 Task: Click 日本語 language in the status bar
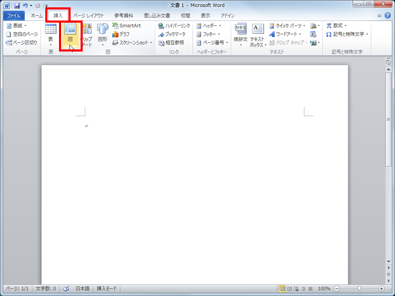pyautogui.click(x=82, y=289)
